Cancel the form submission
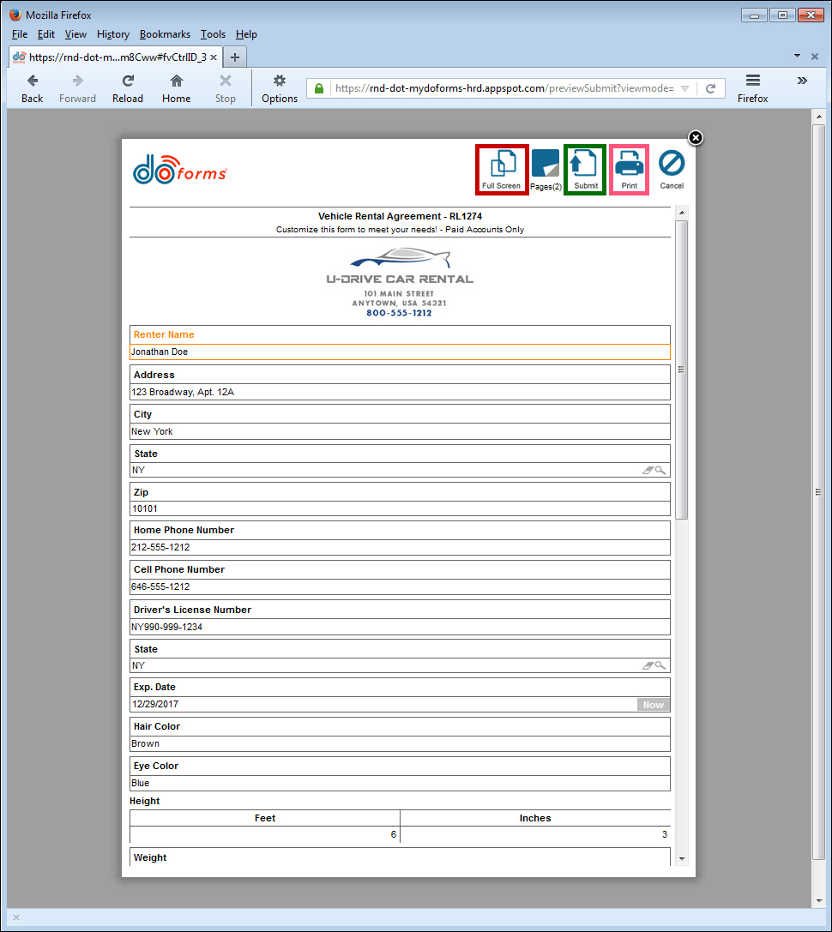832x932 pixels. (x=672, y=169)
